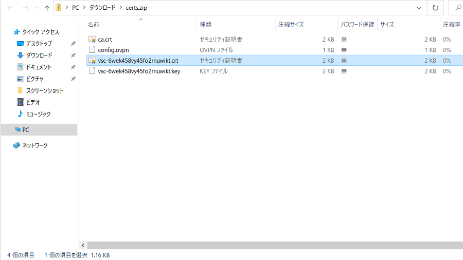Click 1 個の項目を選択 1.16 KB status text
This screenshot has height=260, width=463.
[77, 255]
